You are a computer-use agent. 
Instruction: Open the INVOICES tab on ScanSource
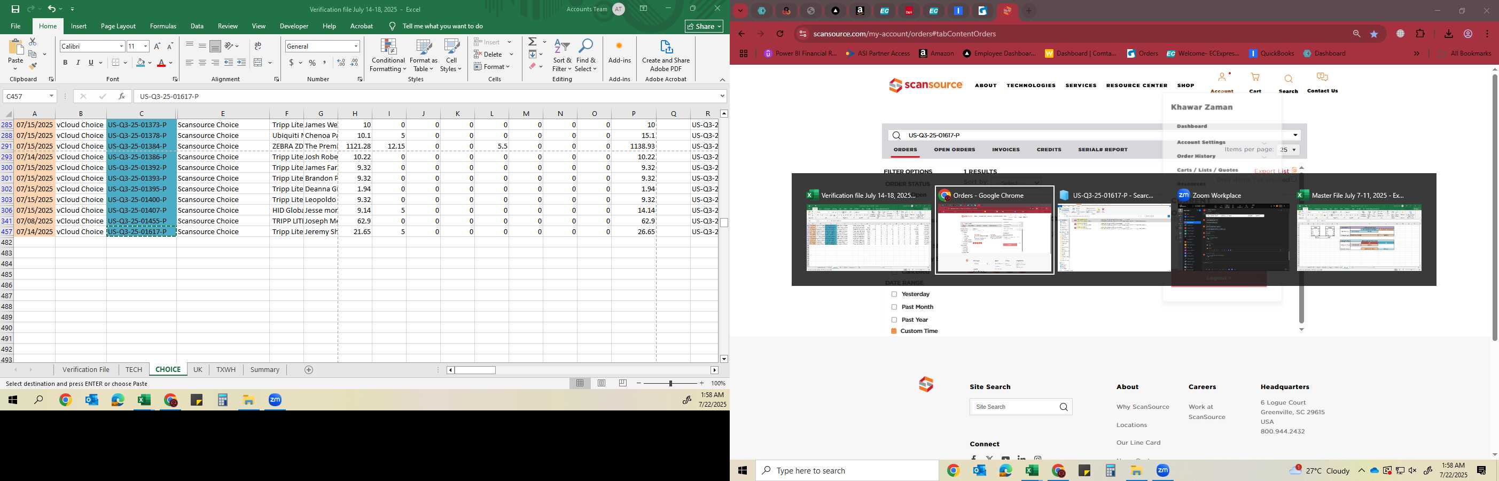[1005, 150]
